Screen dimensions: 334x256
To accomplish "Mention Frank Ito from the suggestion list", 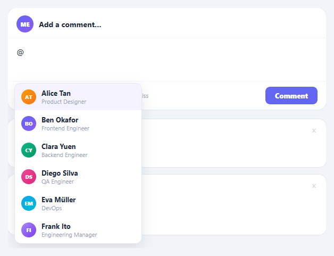I will pyautogui.click(x=78, y=230).
